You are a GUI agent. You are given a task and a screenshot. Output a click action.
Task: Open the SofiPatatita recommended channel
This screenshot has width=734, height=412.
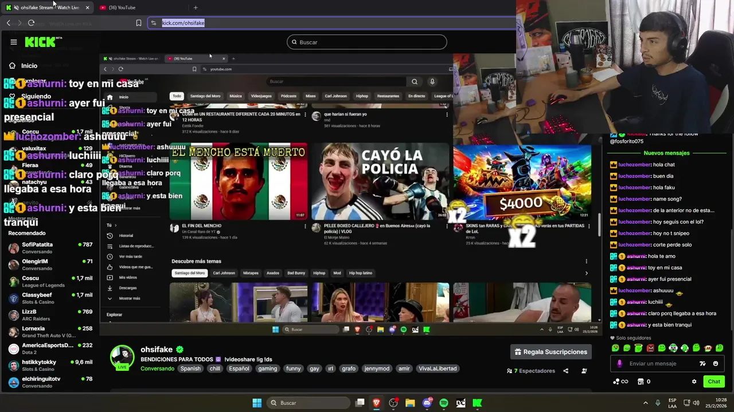tap(50, 248)
